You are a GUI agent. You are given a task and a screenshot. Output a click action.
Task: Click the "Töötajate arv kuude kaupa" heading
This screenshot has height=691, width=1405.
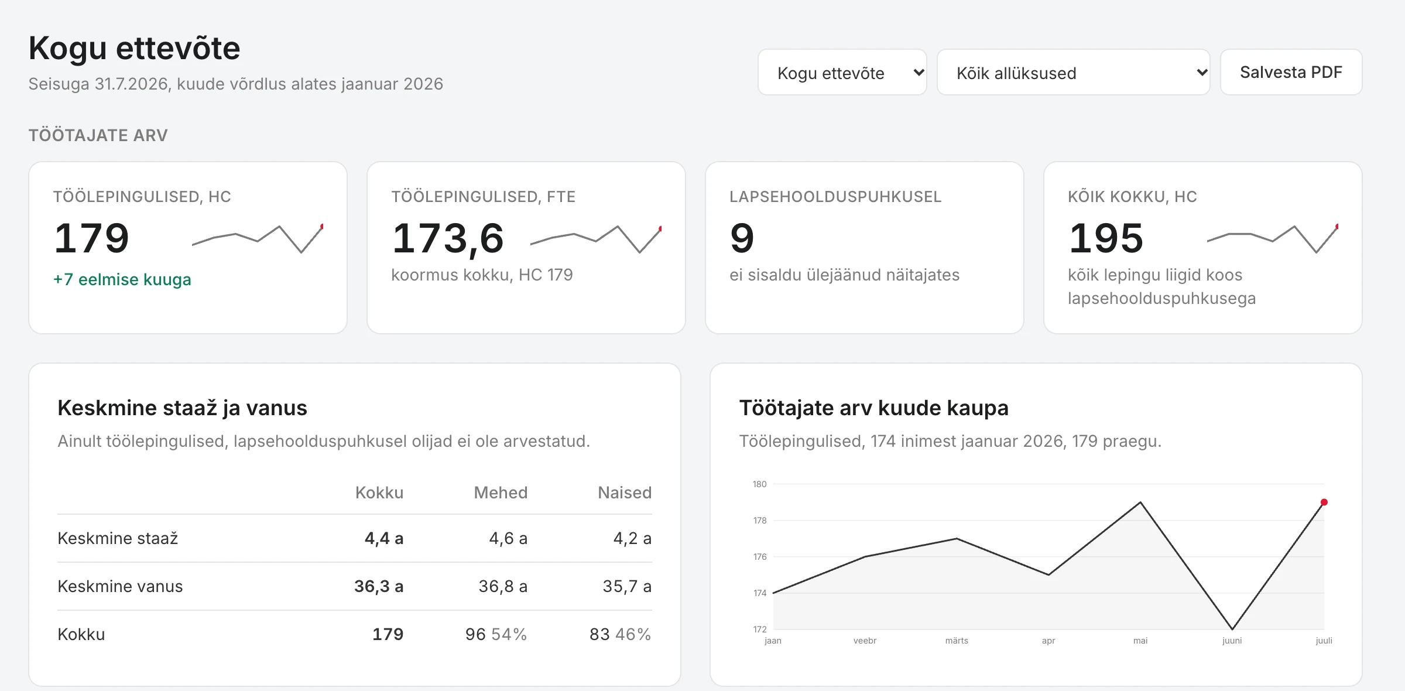(x=873, y=408)
